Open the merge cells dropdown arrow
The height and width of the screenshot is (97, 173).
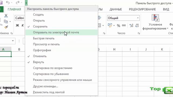coord(103,26)
